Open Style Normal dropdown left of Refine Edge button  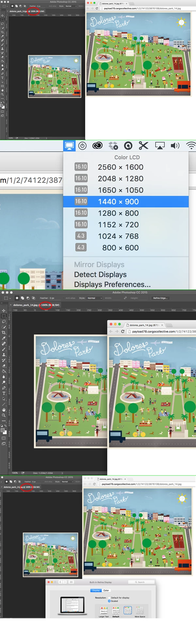pyautogui.click(x=95, y=298)
